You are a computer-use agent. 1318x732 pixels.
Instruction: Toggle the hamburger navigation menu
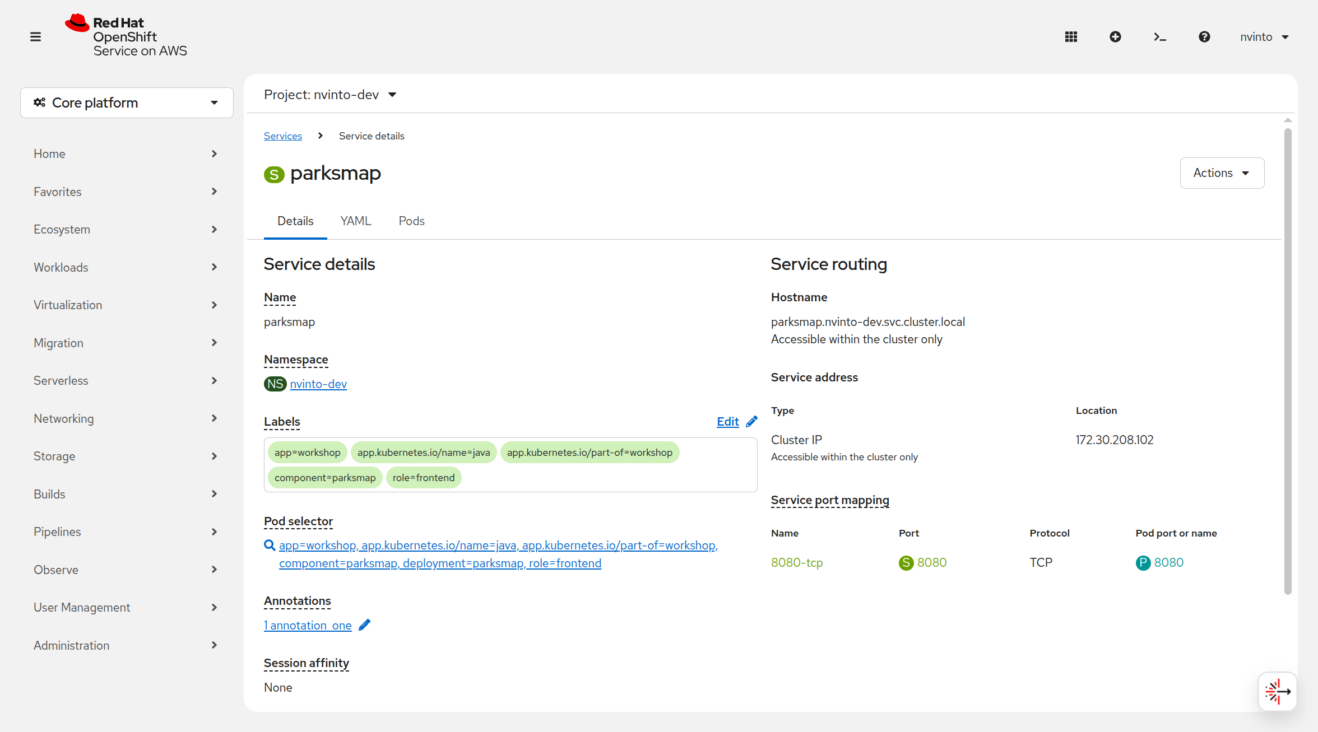click(x=35, y=37)
